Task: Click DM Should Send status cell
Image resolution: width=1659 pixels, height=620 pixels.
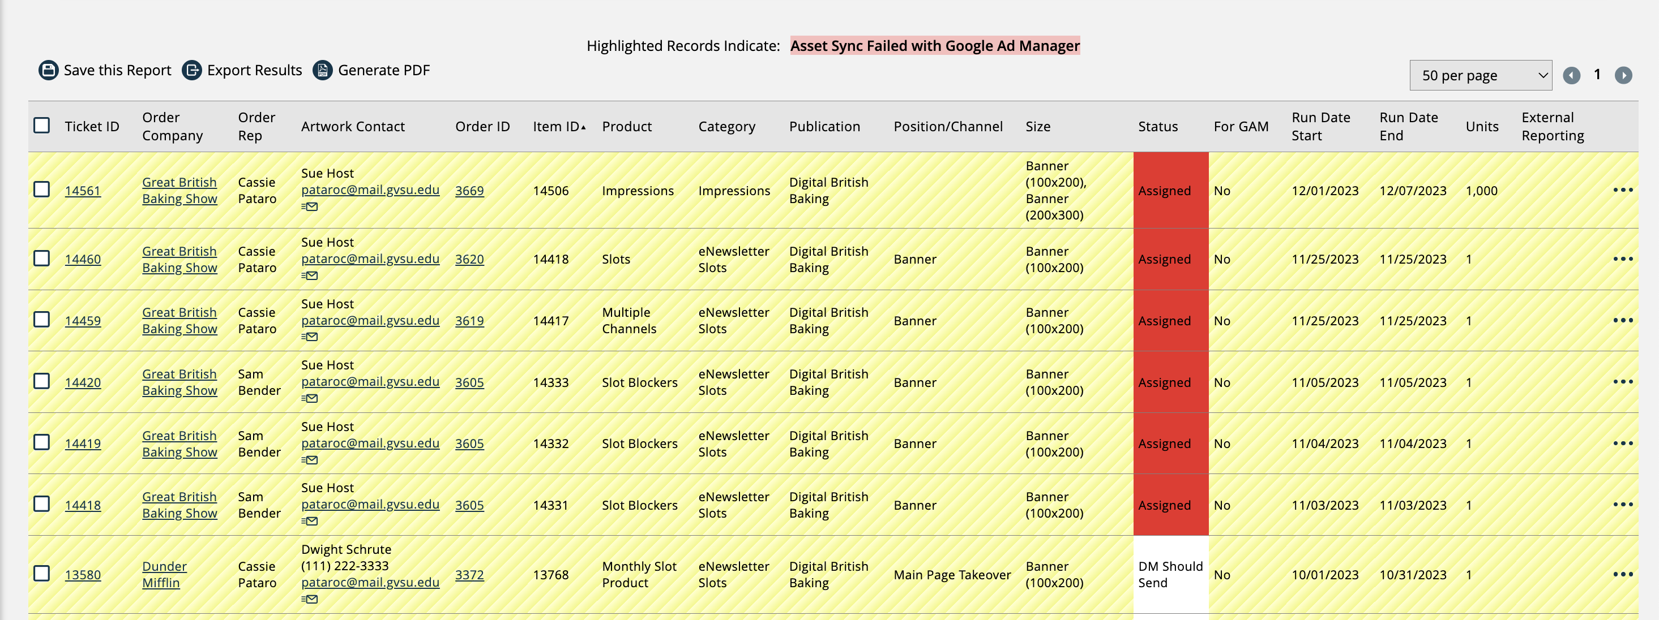Action: coord(1170,574)
